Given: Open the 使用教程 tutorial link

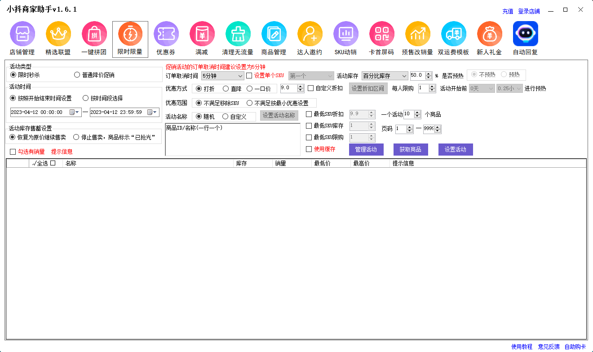Looking at the screenshot, I should pyautogui.click(x=522, y=347).
